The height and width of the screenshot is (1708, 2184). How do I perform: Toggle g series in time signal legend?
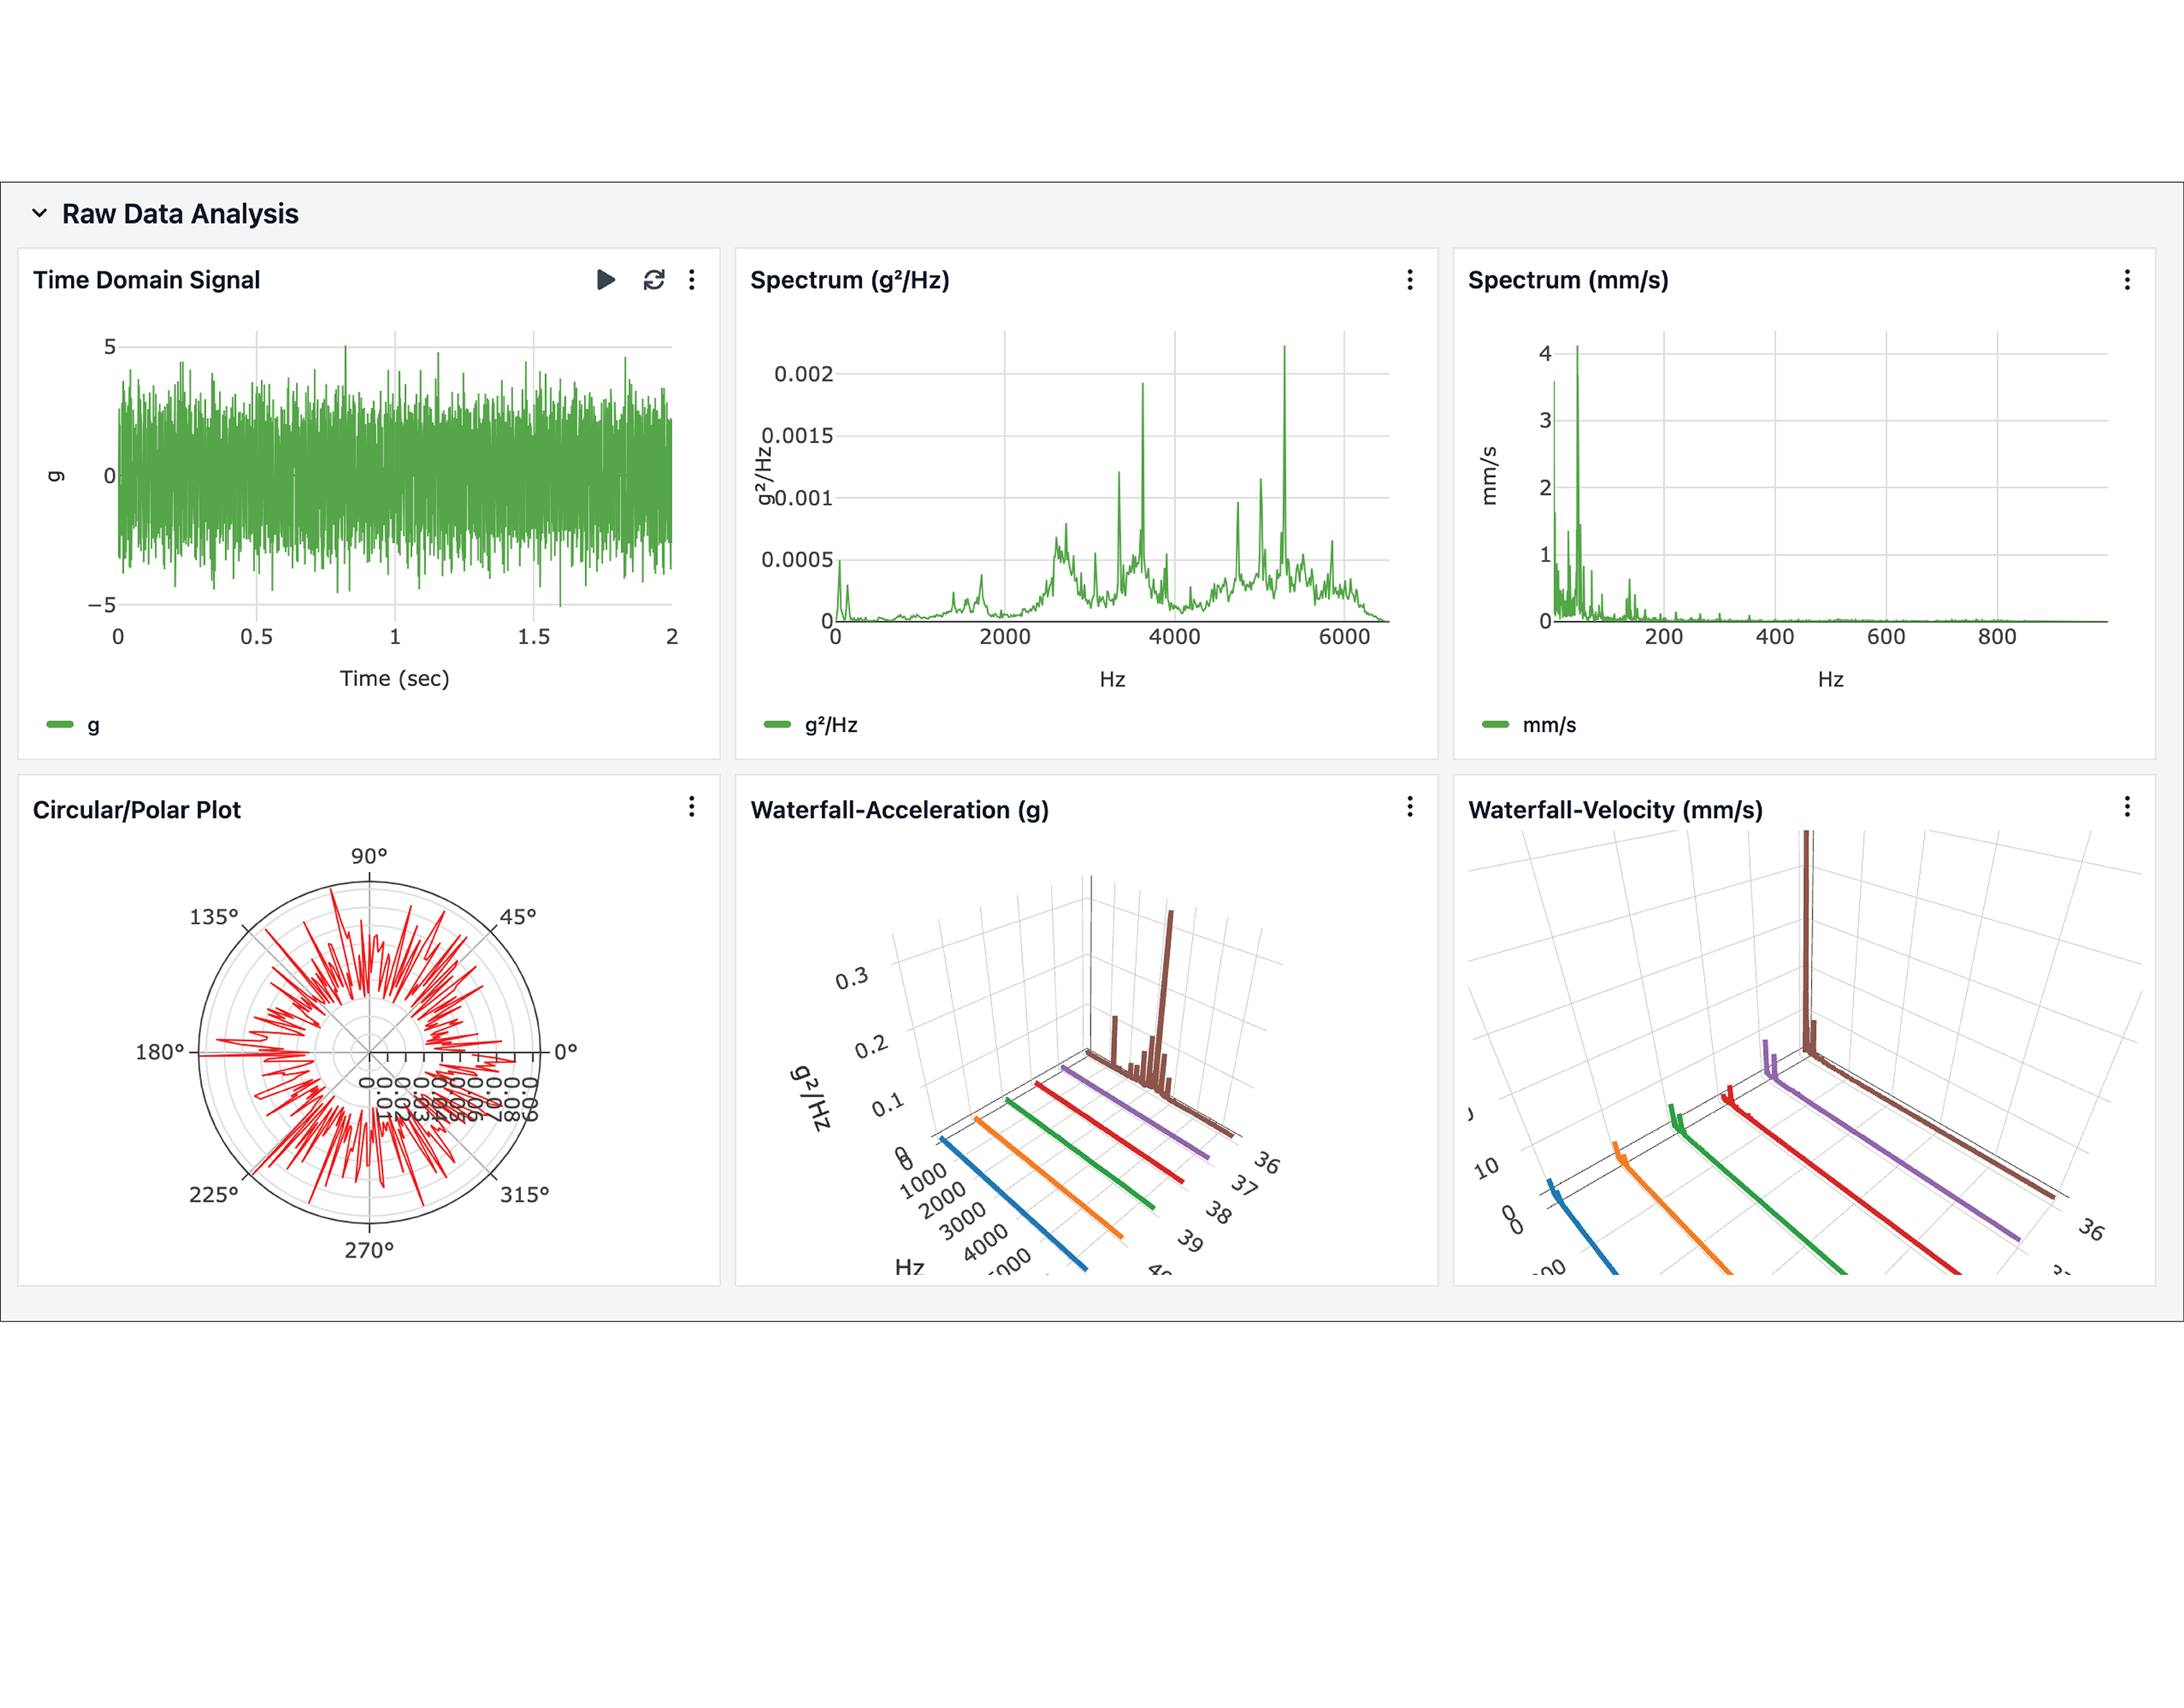[93, 725]
